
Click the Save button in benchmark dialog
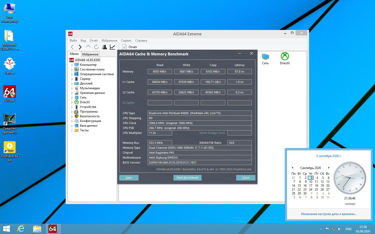[129, 178]
